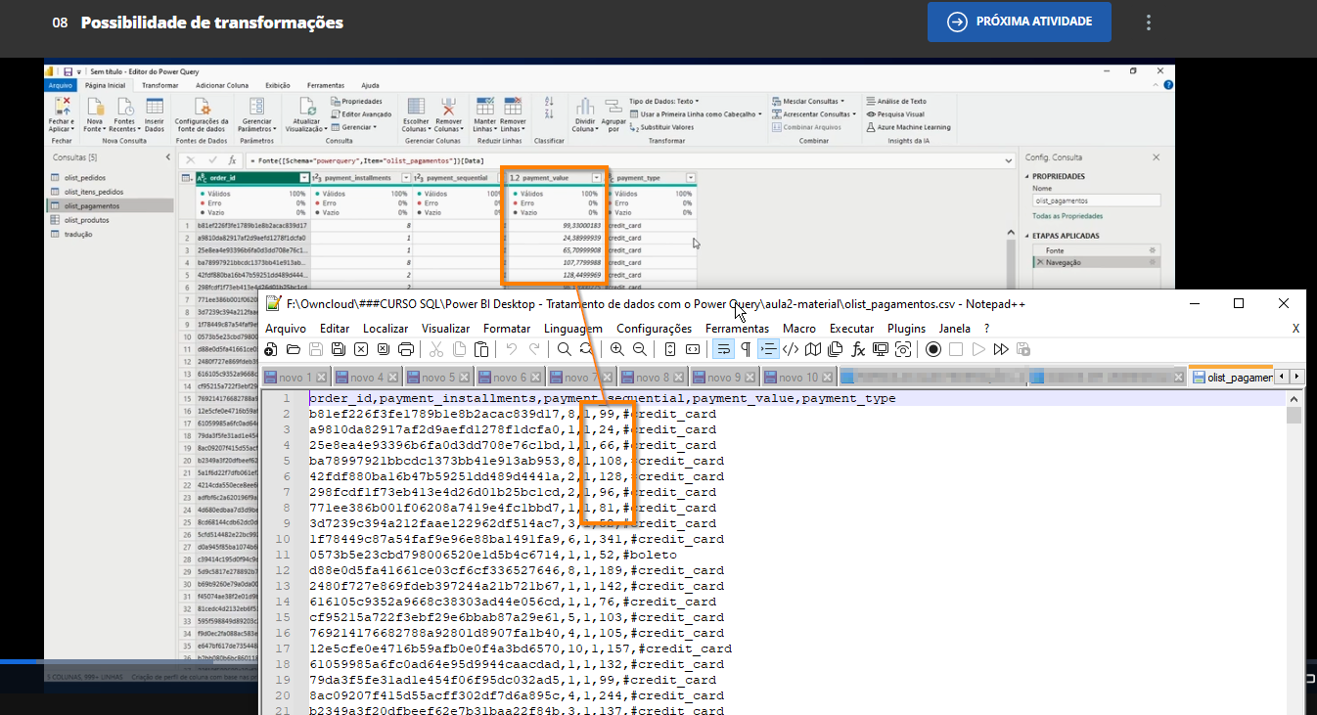Open Exibição tab in Power Query ribbon
Screen dimensions: 1317x715
[x=278, y=85]
